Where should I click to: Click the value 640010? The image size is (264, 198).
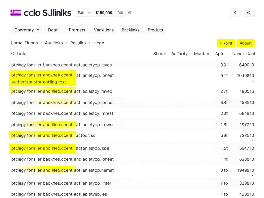pos(246,65)
